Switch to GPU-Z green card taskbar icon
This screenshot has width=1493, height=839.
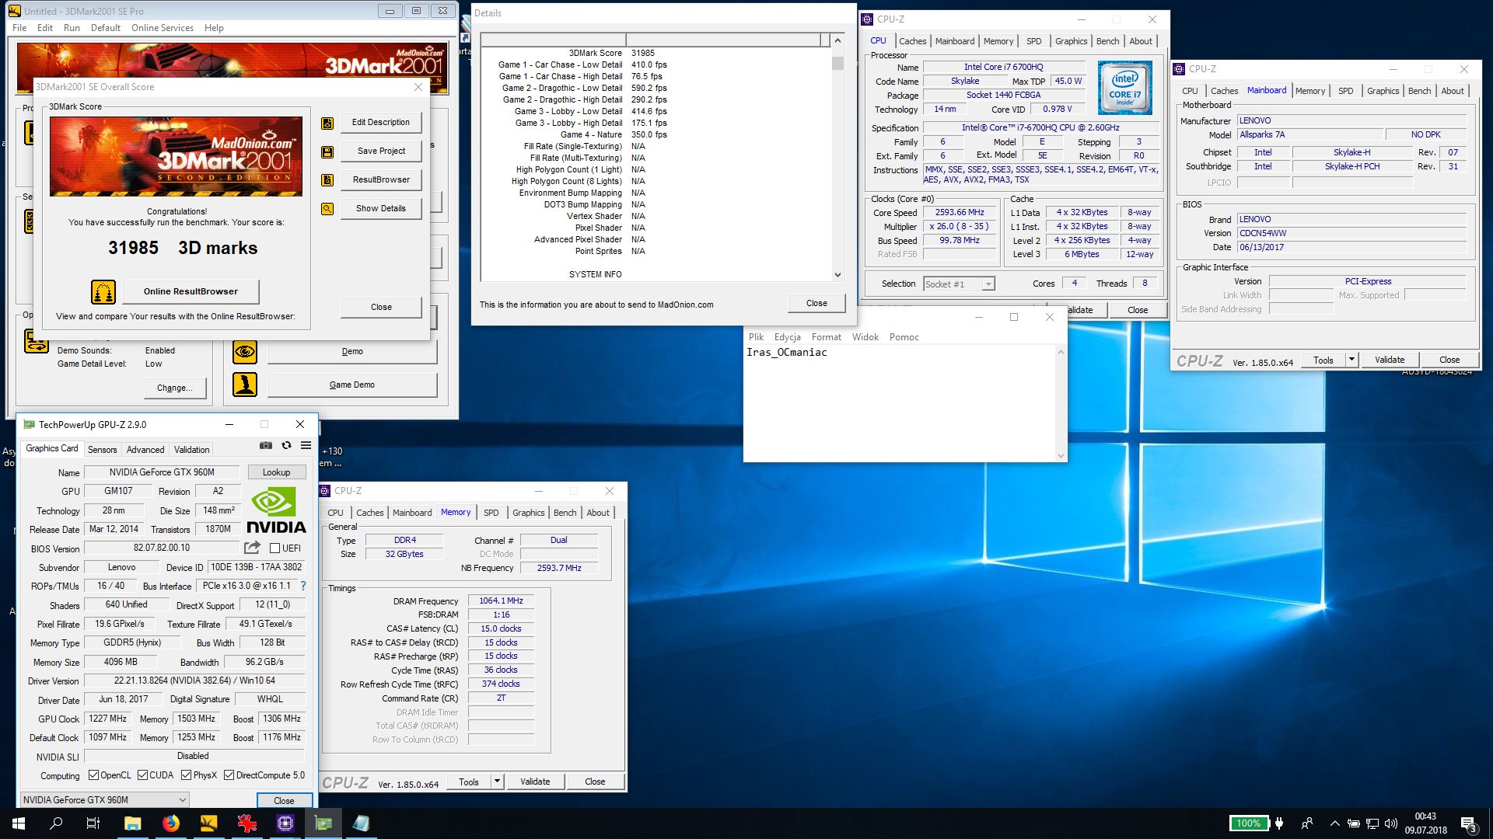coord(323,823)
